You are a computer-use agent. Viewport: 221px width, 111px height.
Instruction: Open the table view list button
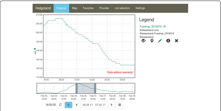[x=120, y=105]
